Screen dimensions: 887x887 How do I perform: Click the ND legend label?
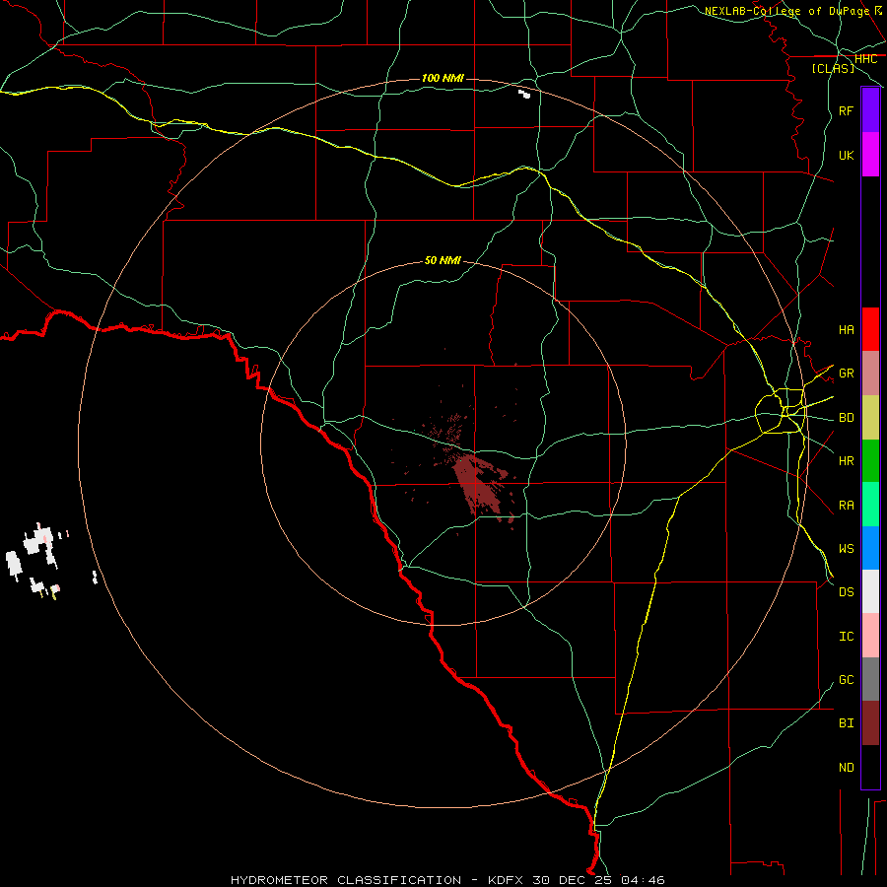pos(846,768)
